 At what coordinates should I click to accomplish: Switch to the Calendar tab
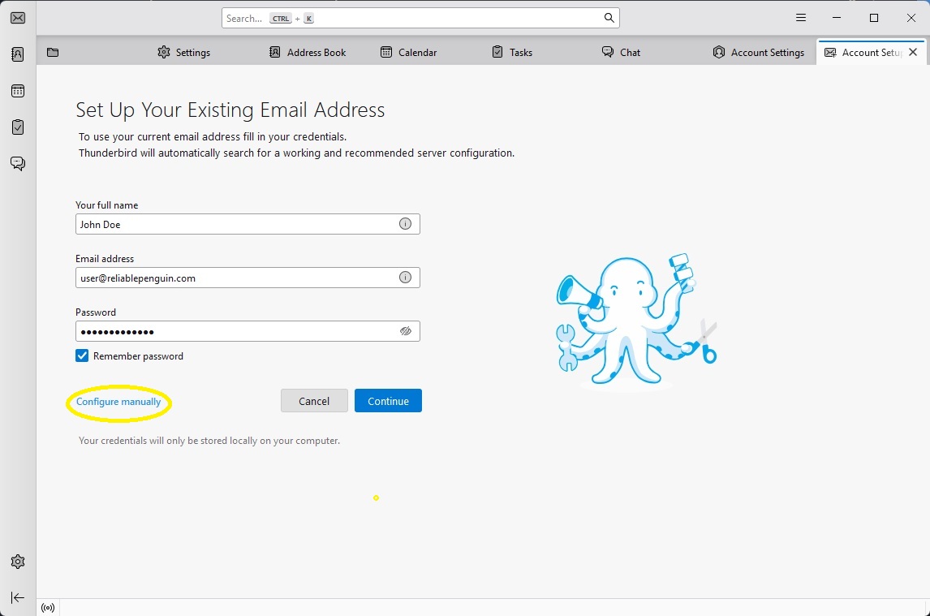[409, 53]
